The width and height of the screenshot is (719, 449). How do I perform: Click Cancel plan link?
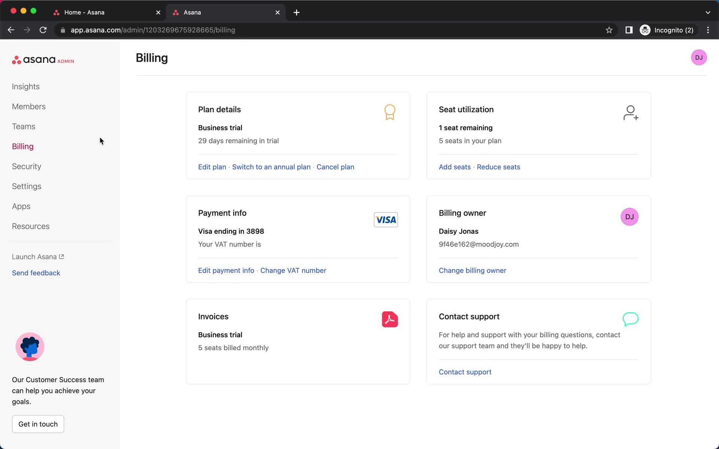click(335, 167)
